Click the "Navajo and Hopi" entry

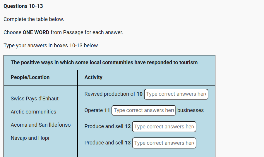[30, 138]
